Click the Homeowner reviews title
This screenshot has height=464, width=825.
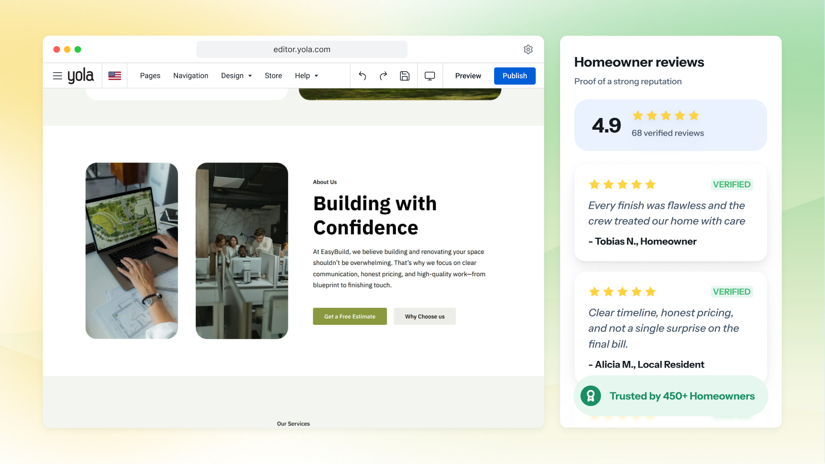point(639,62)
